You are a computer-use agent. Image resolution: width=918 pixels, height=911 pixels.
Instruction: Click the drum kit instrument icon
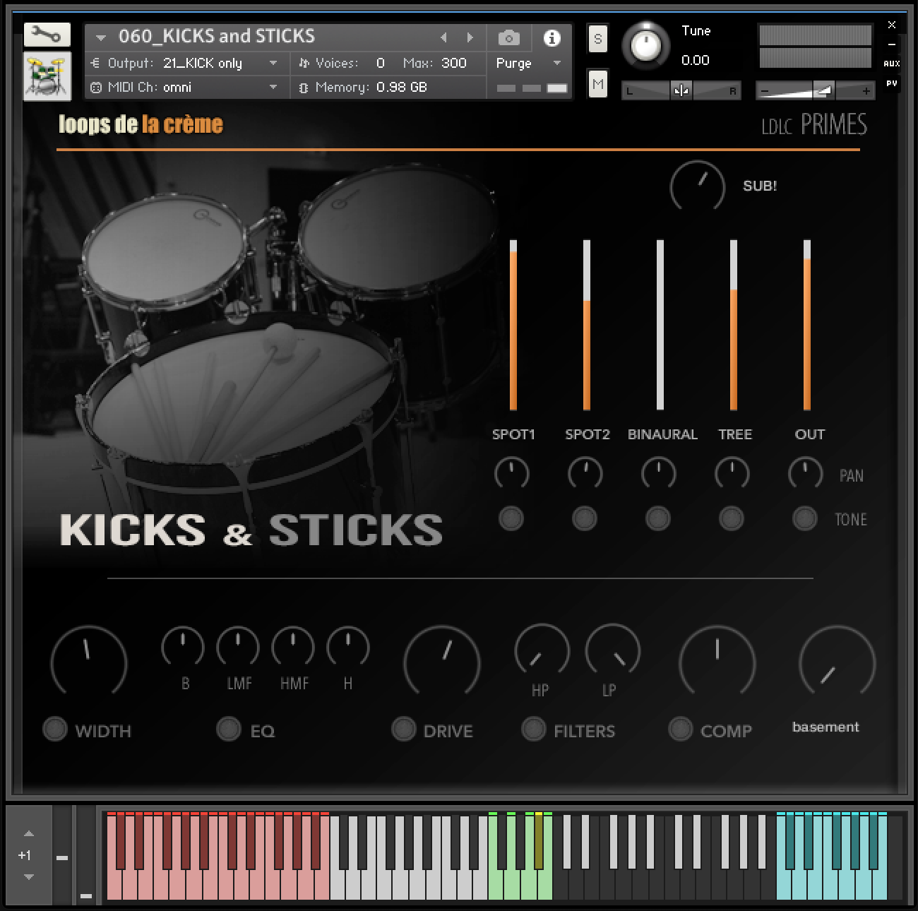point(47,76)
